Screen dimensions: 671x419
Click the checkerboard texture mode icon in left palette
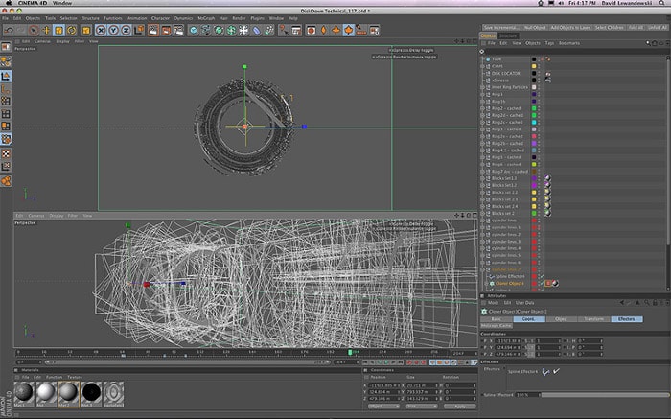(6, 151)
